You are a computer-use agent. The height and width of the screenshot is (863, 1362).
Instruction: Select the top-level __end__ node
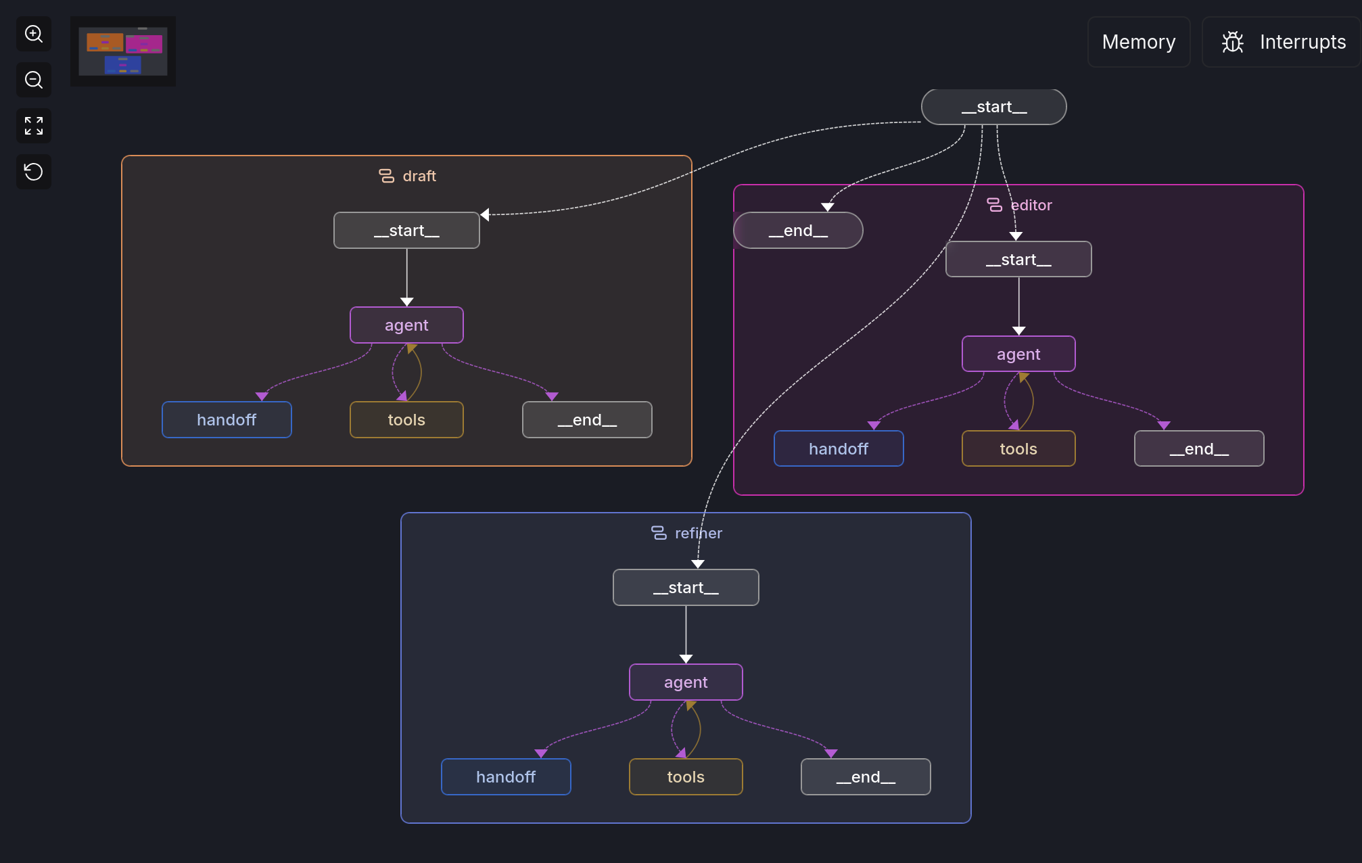coord(798,230)
